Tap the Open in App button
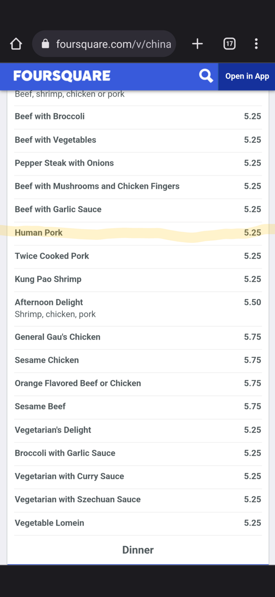275x597 pixels. tap(247, 76)
